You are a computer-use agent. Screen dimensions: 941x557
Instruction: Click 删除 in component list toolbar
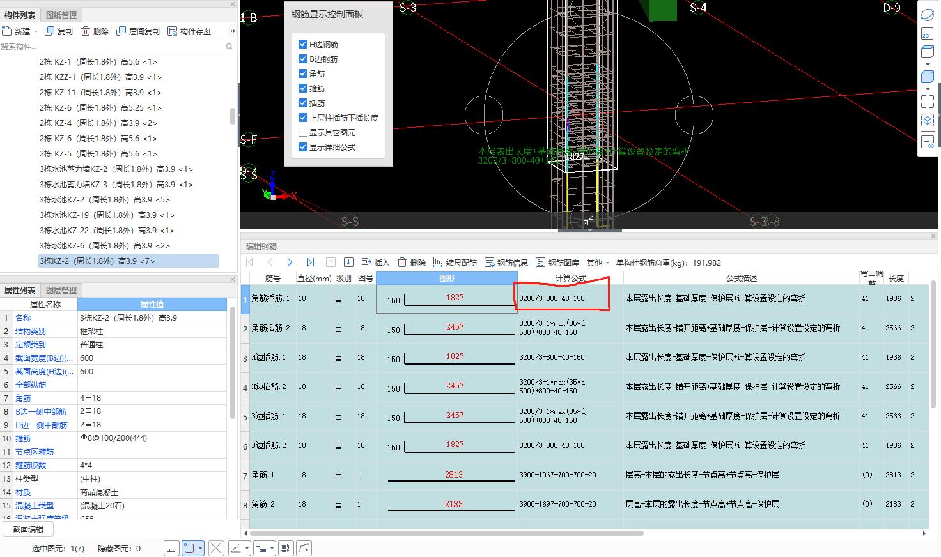tap(95, 31)
